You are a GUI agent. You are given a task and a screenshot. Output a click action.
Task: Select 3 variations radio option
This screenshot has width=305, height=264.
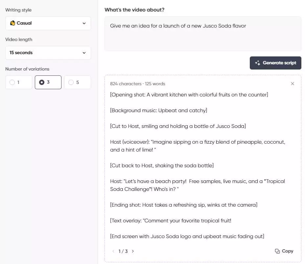click(x=48, y=82)
